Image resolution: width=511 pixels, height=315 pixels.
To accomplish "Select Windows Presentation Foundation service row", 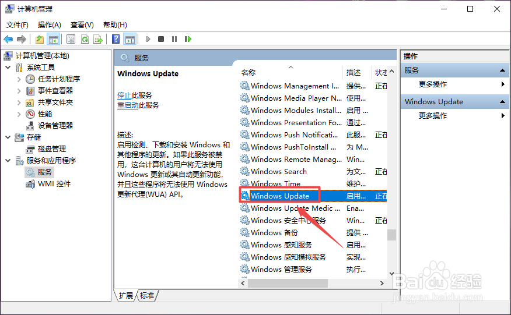I will pyautogui.click(x=313, y=123).
